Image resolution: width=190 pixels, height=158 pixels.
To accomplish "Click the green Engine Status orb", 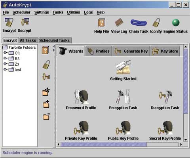I will 176,23.
